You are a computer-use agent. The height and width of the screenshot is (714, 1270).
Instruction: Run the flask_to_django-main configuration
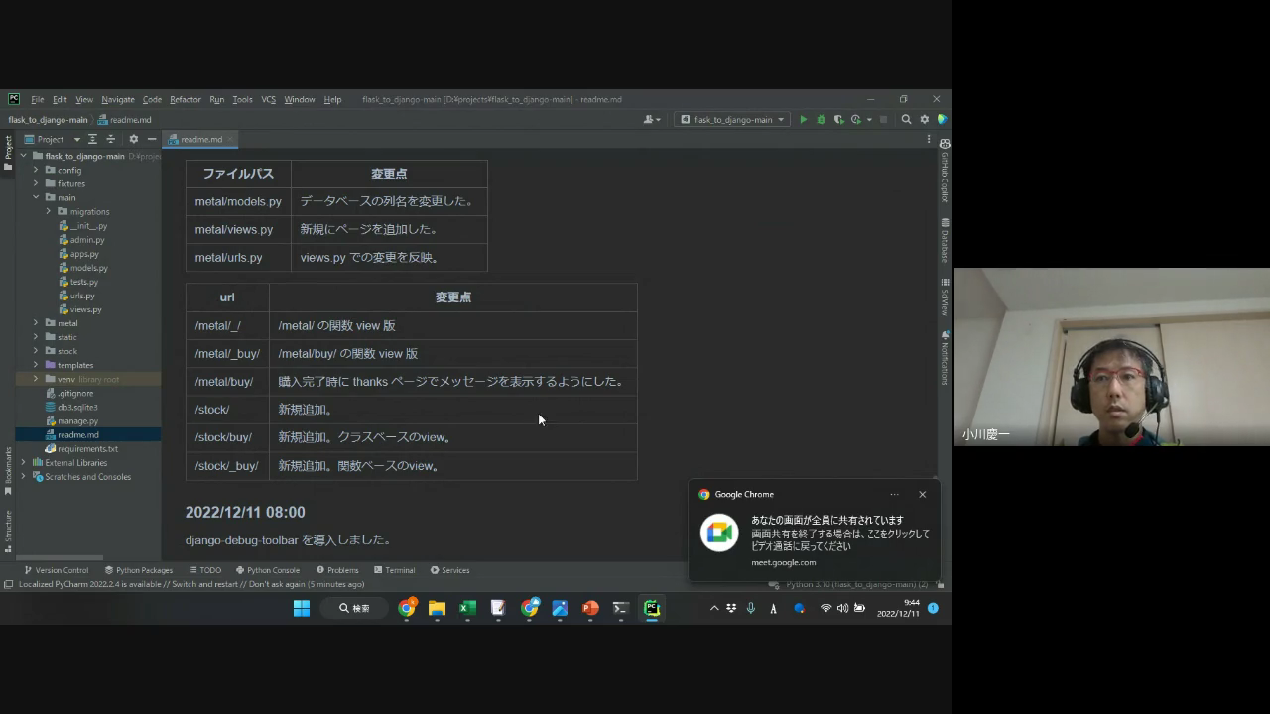804,120
